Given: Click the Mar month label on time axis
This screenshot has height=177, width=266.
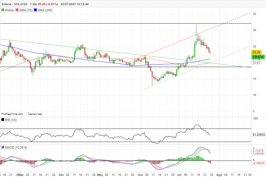Looking at the screenshot, I should [x=21, y=175].
